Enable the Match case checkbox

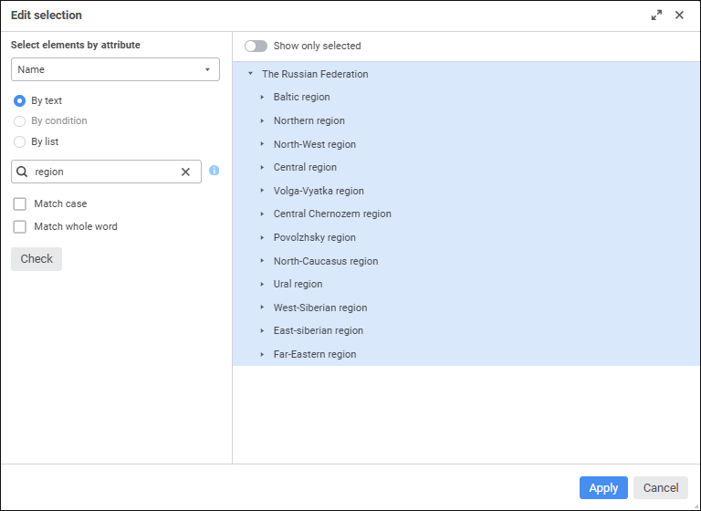click(x=20, y=204)
